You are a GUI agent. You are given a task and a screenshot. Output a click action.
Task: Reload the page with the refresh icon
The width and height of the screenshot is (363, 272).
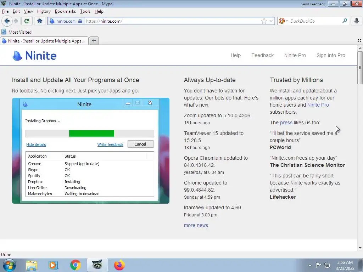(27, 21)
